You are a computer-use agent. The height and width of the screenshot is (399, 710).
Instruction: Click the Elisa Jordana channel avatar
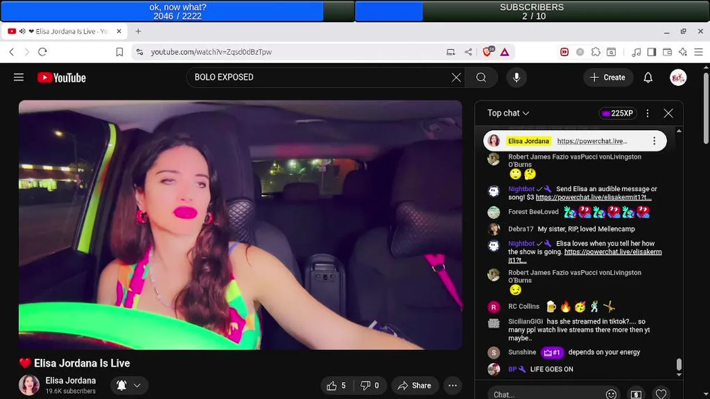point(29,385)
